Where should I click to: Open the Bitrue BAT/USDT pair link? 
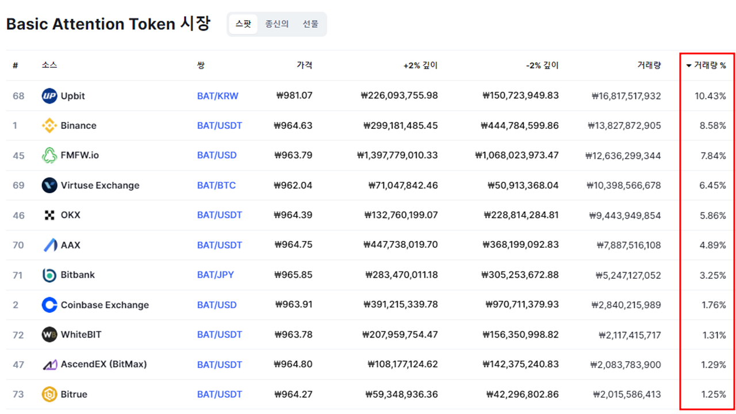pos(220,394)
